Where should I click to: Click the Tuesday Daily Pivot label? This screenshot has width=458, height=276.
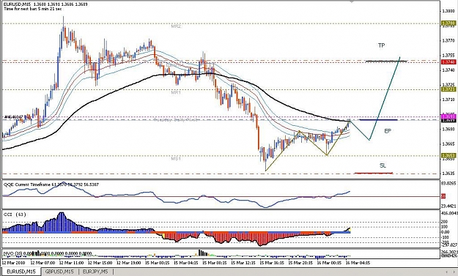click(176, 119)
